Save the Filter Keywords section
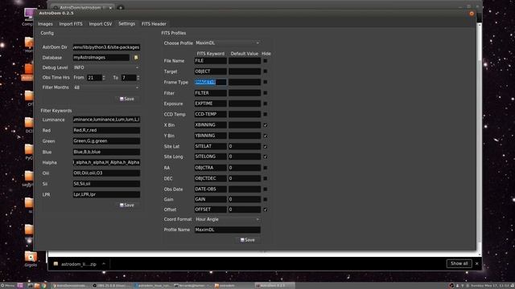The width and height of the screenshot is (515, 289). point(127,206)
